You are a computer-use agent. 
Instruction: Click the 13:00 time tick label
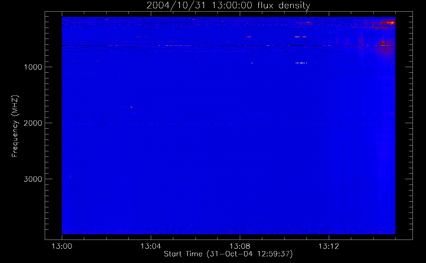tap(62, 246)
